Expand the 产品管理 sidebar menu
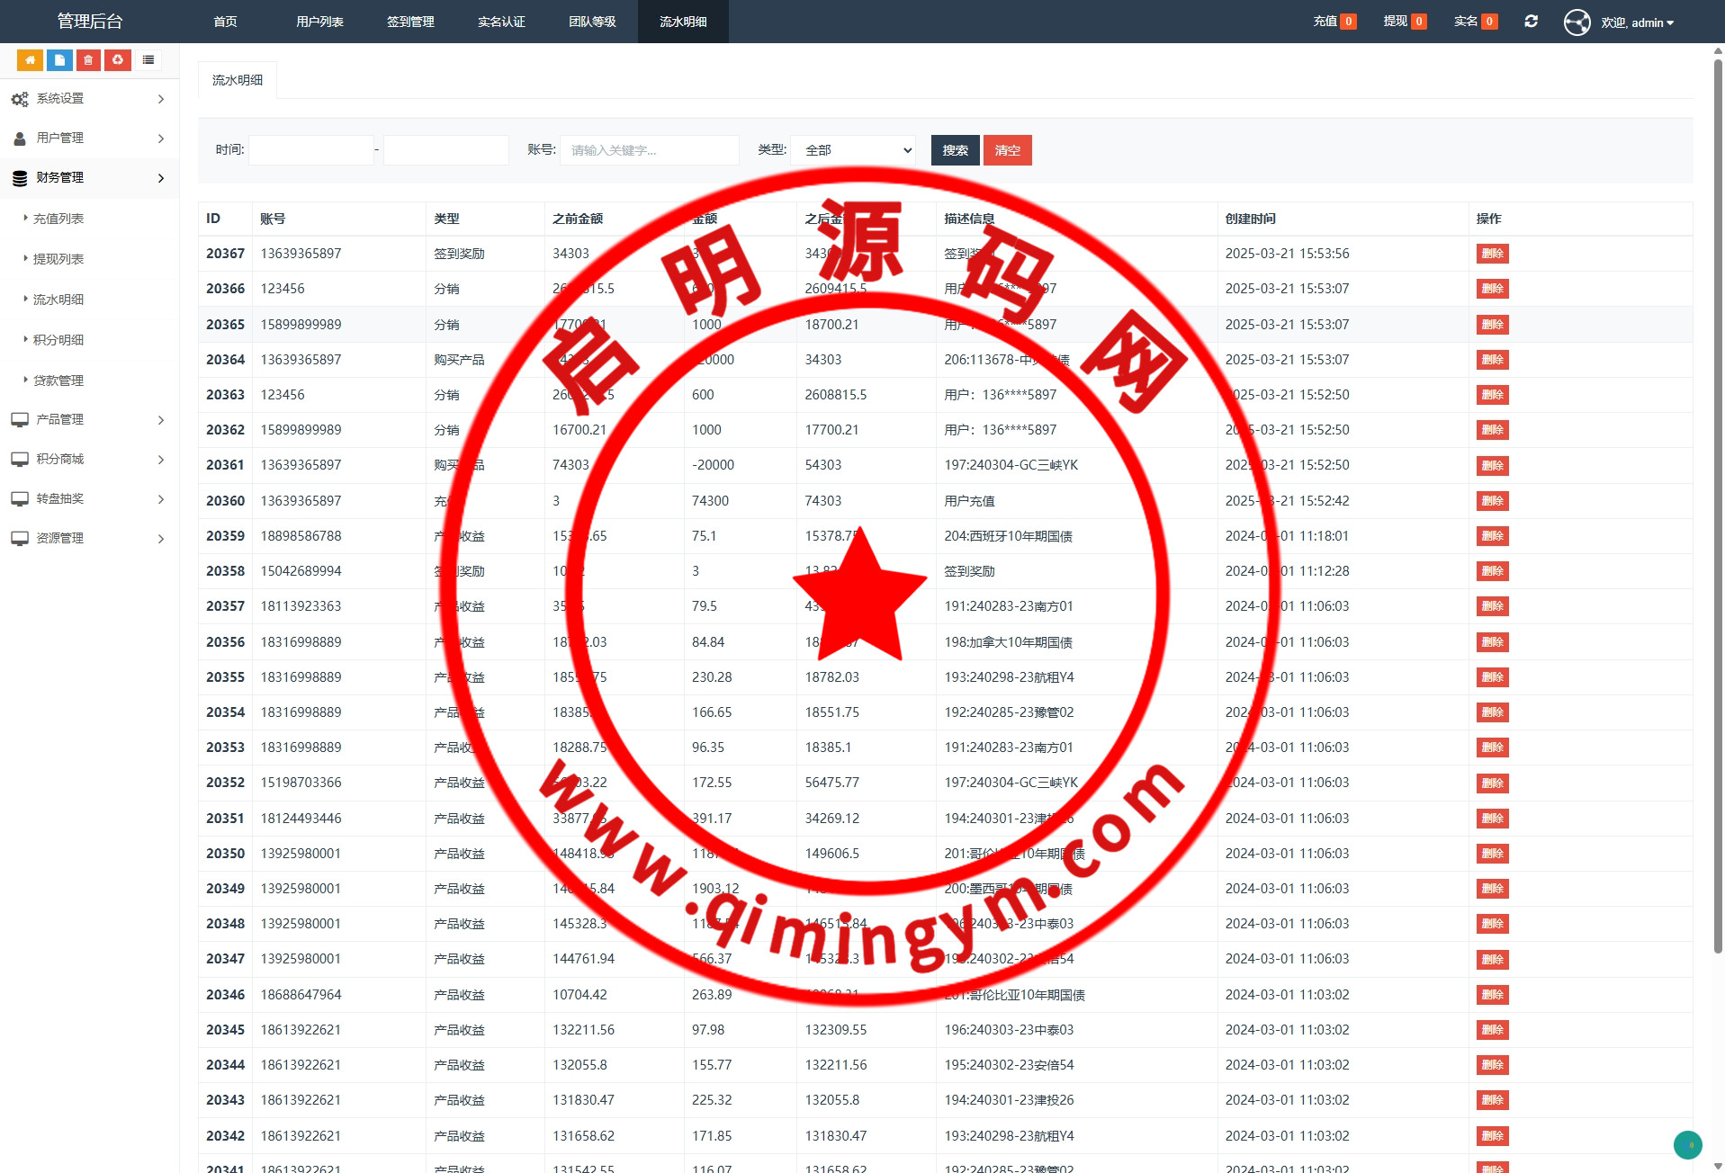 tap(88, 420)
